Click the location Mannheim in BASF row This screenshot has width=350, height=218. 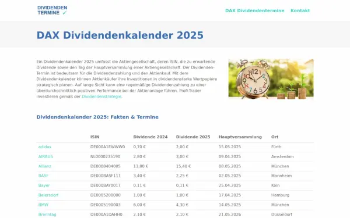click(282, 176)
